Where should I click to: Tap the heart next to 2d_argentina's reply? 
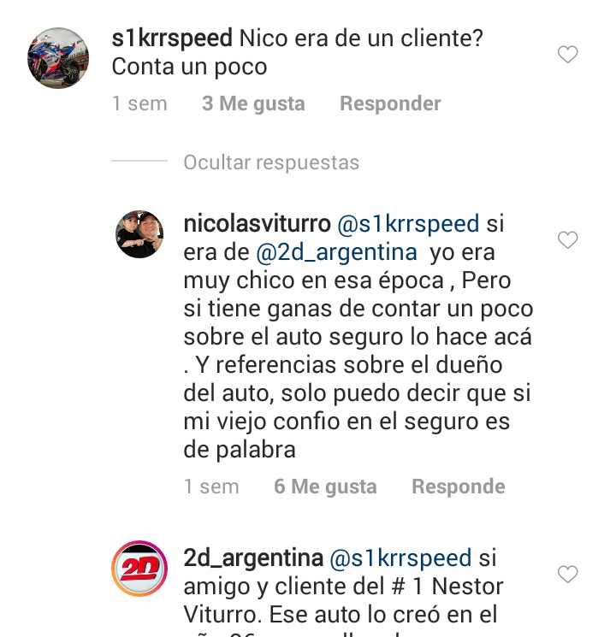point(567,574)
